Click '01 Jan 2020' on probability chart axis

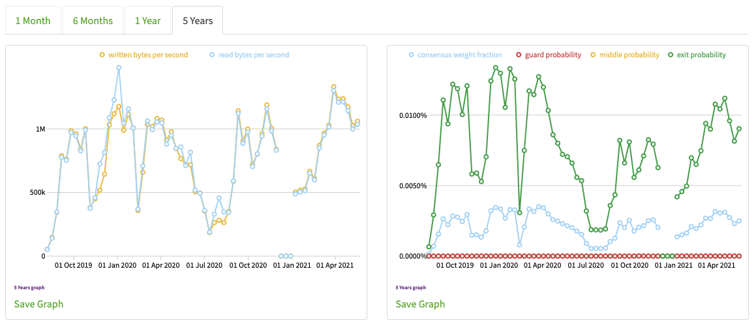tap(498, 265)
